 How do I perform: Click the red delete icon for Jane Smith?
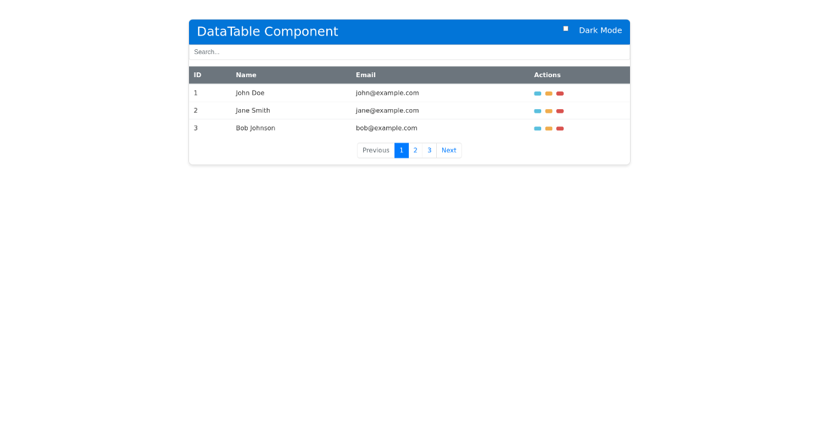[560, 111]
